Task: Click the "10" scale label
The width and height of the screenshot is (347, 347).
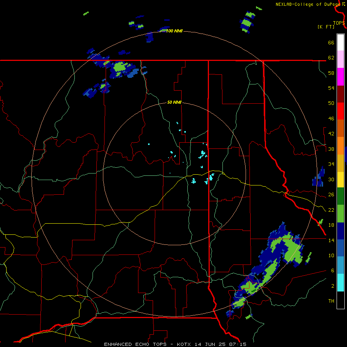Action: pos(331,255)
